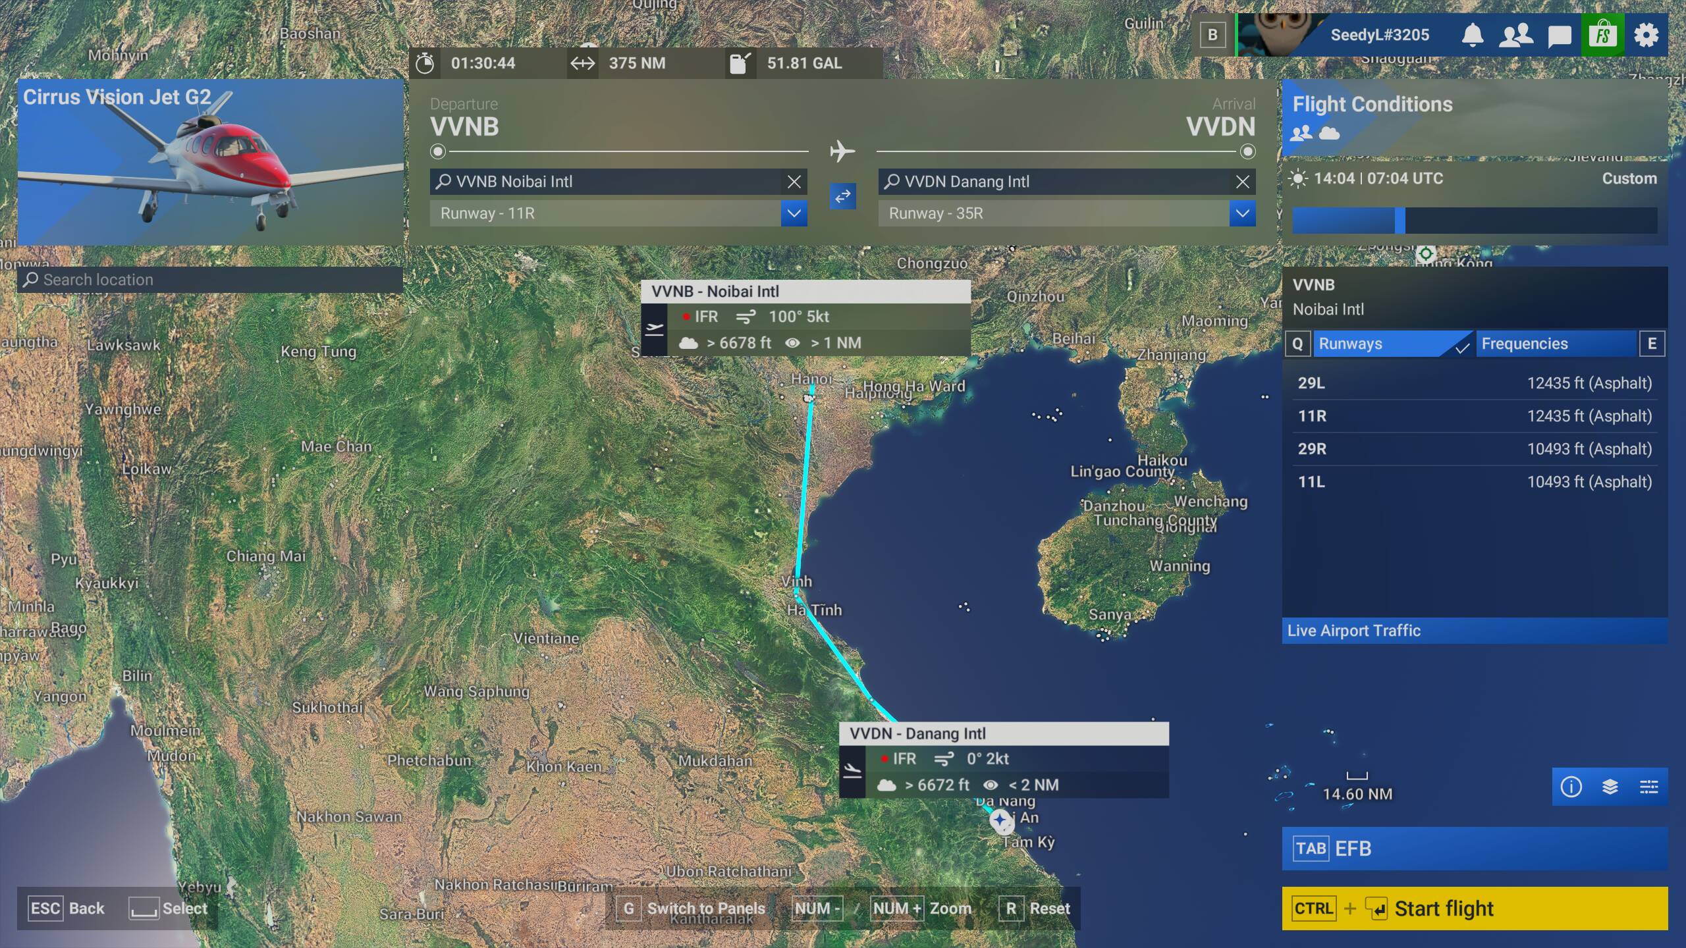1686x948 pixels.
Task: Open the marketplace FS icon
Action: [1602, 35]
